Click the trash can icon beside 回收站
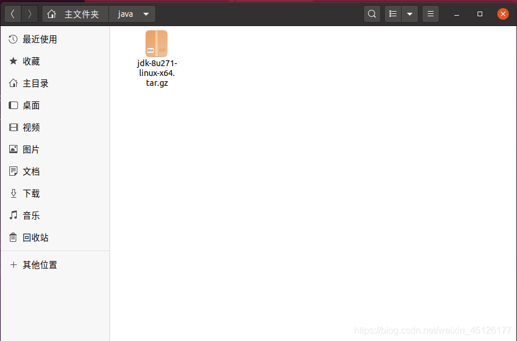517x341 pixels. [13, 237]
